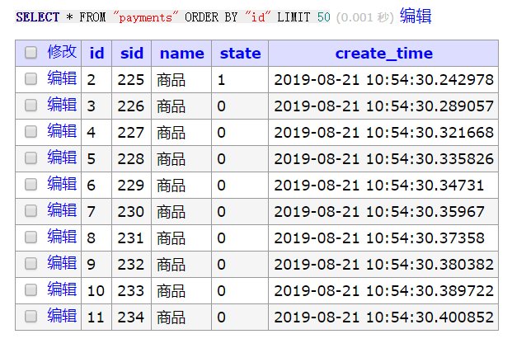Click 编辑 for row with sid 231

coord(62,237)
